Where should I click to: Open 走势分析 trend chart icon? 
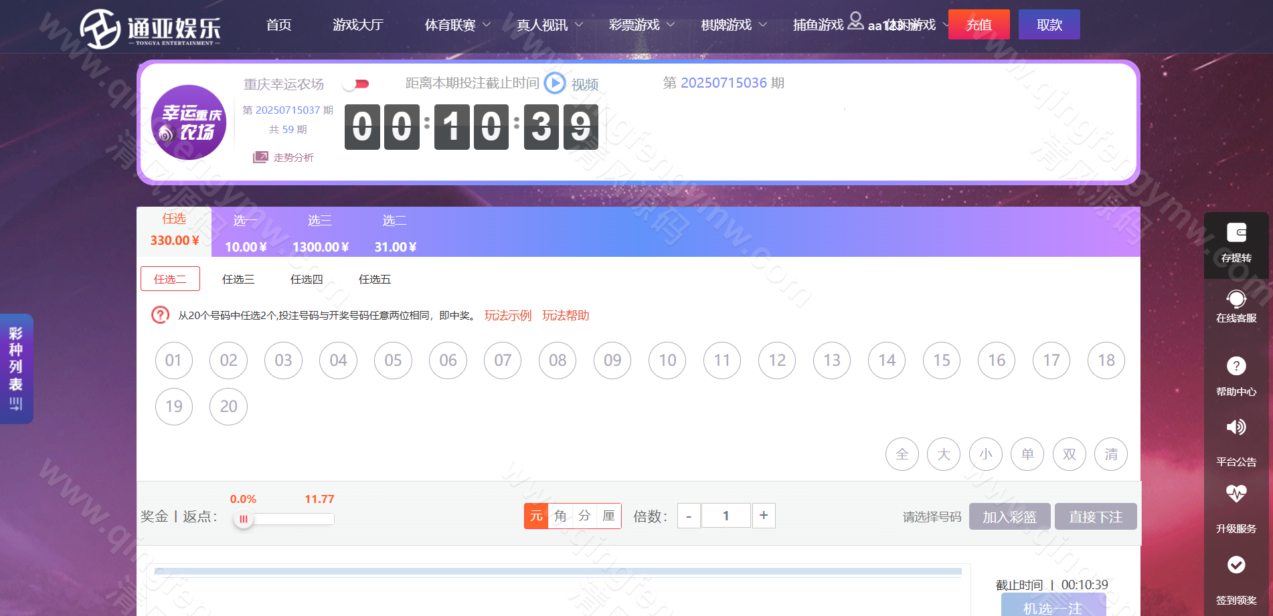click(x=260, y=157)
